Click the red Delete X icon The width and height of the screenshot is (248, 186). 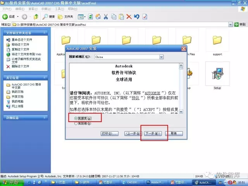129,17
